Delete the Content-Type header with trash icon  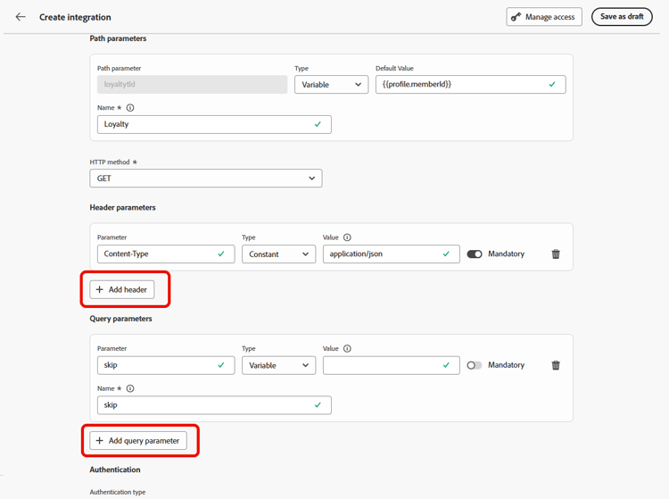(x=556, y=254)
